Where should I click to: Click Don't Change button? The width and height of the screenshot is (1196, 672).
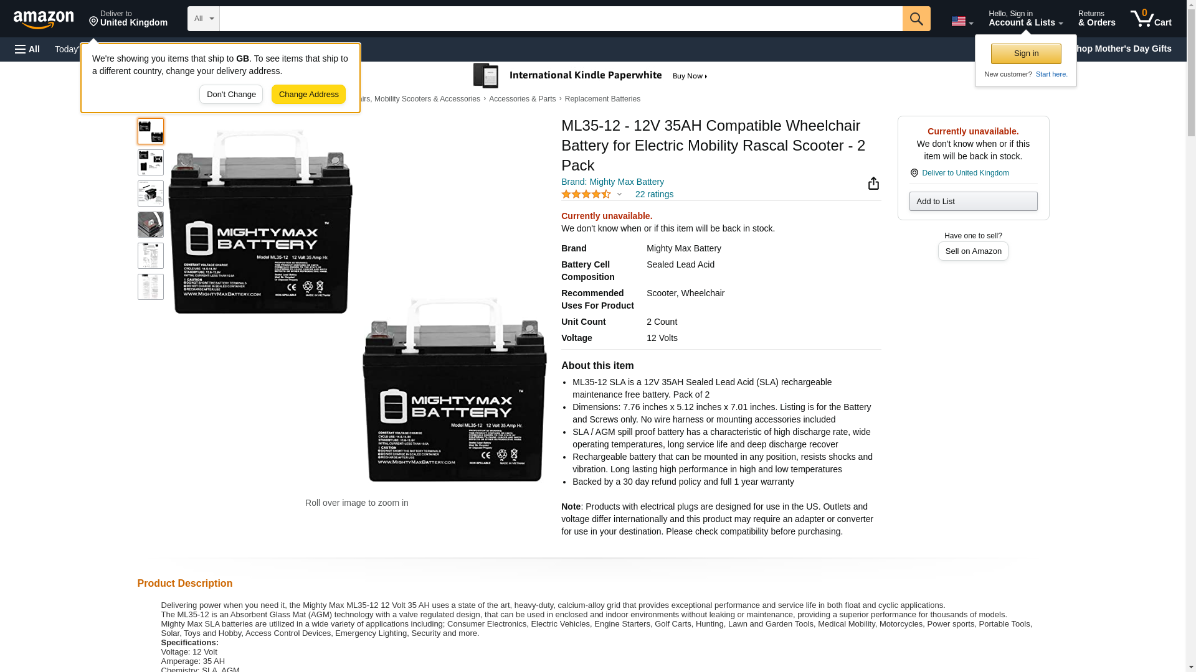(x=231, y=95)
